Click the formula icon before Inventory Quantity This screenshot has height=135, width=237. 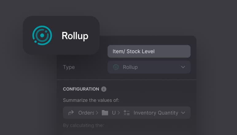pyautogui.click(x=126, y=113)
